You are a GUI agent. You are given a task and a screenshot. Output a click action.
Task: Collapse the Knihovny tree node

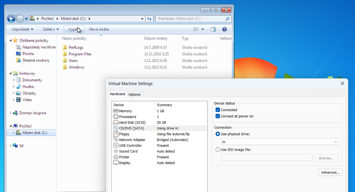[x=11, y=74]
